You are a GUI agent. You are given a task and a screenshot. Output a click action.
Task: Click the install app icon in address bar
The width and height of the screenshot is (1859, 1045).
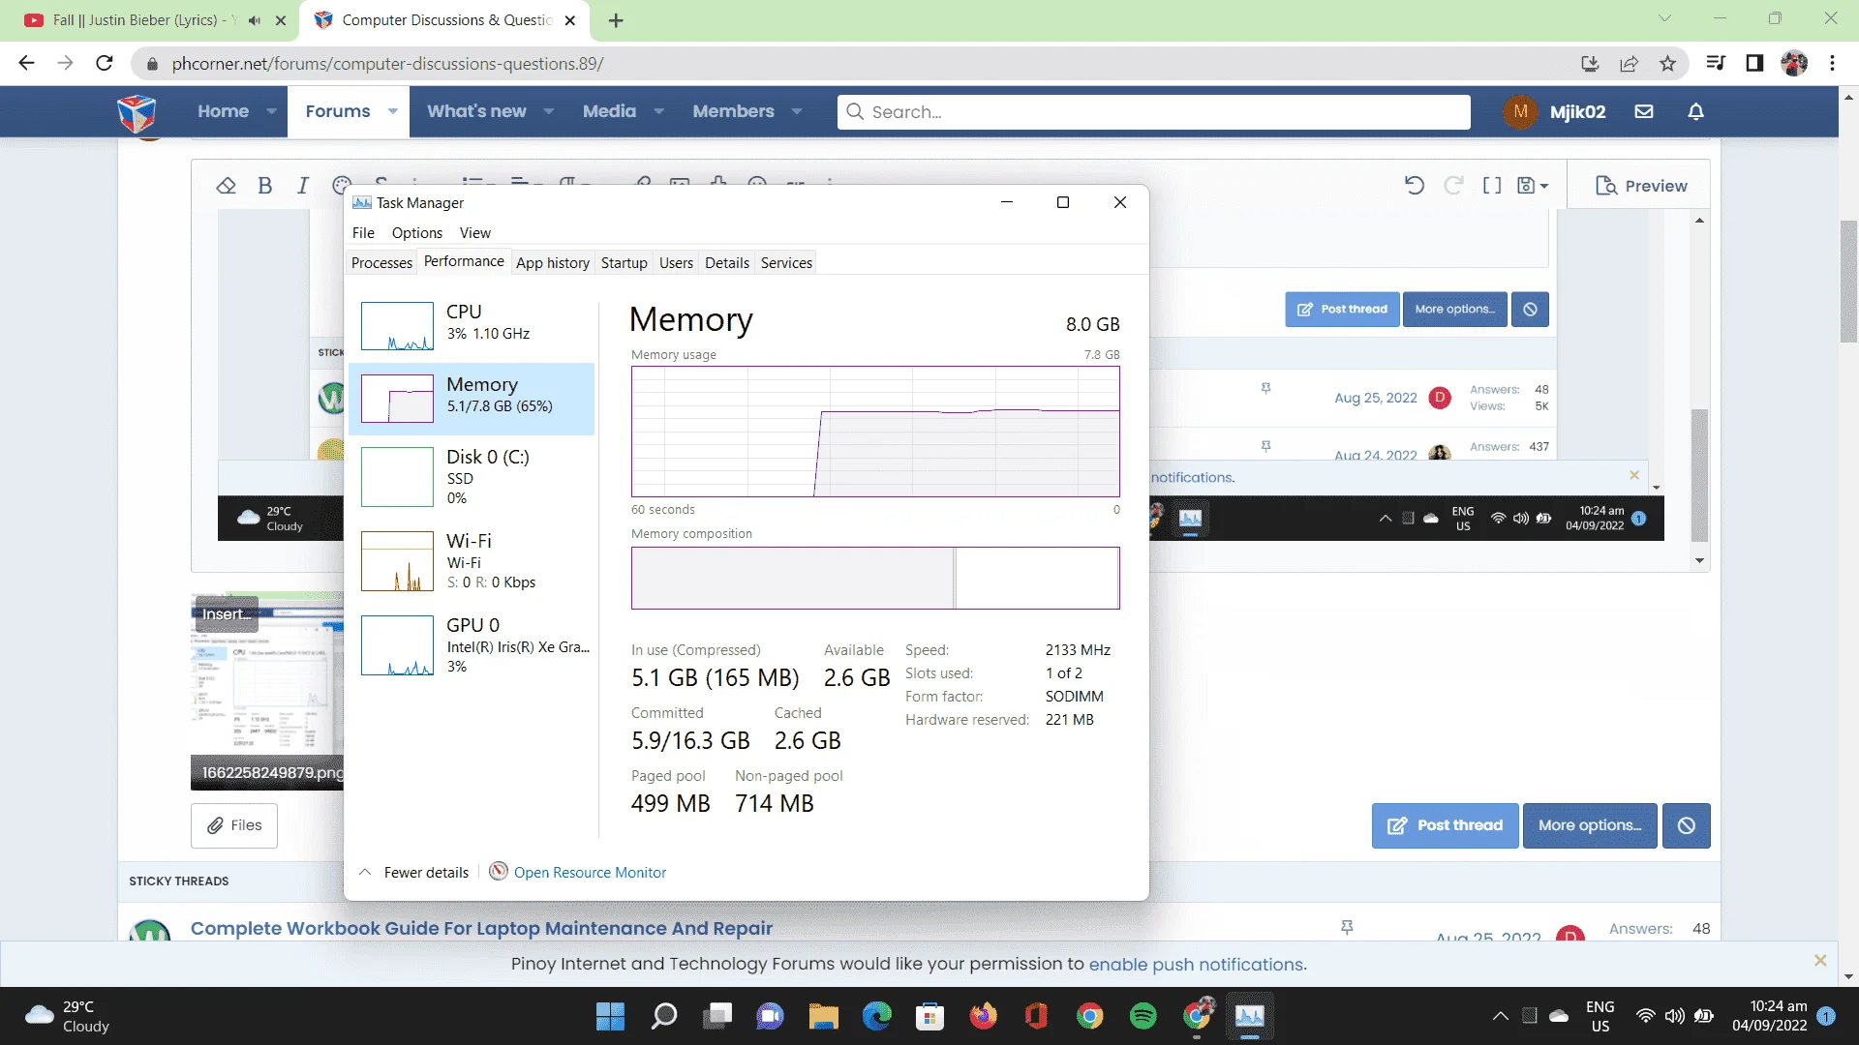(1590, 64)
